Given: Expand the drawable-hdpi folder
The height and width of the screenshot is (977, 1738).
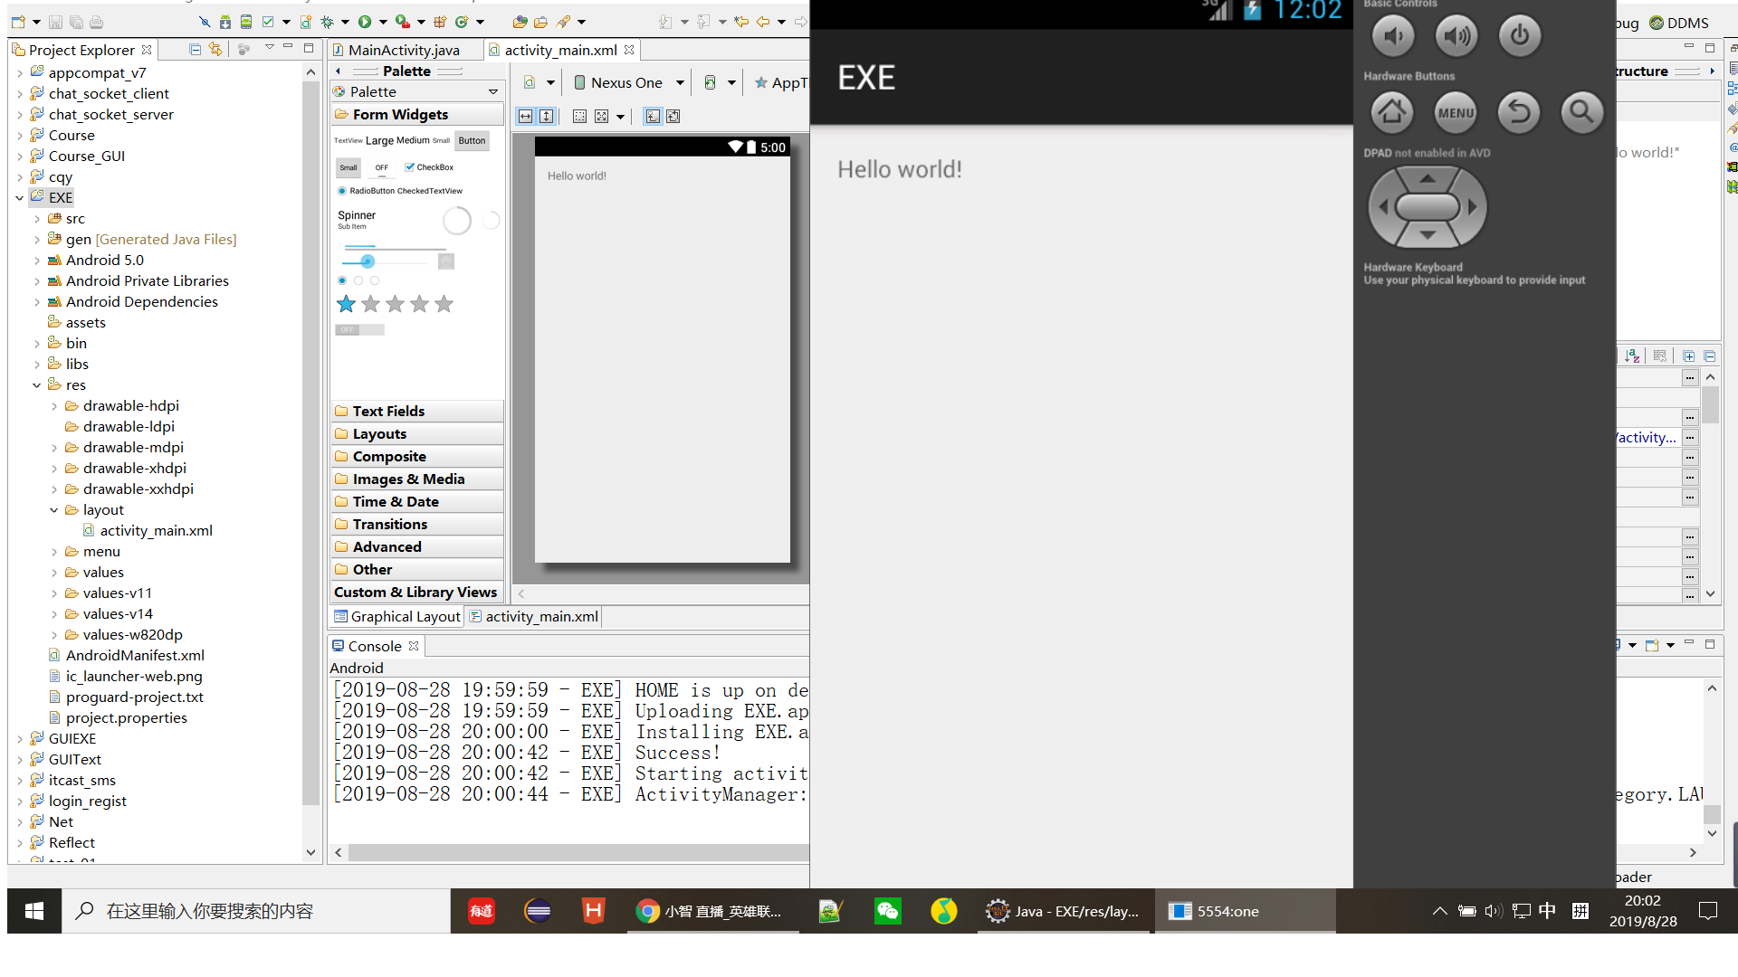Looking at the screenshot, I should (x=54, y=406).
